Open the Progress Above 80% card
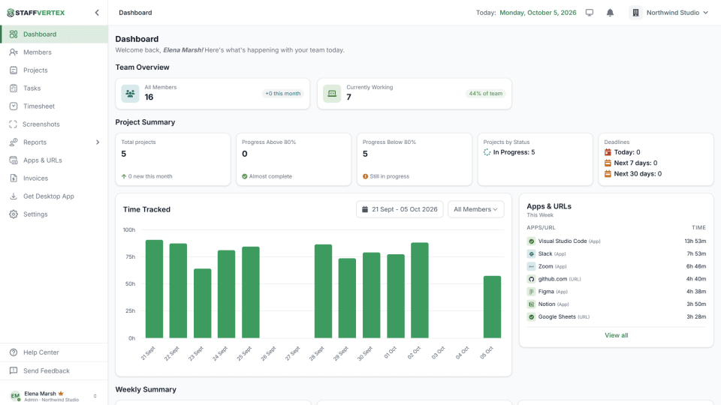 pos(294,159)
